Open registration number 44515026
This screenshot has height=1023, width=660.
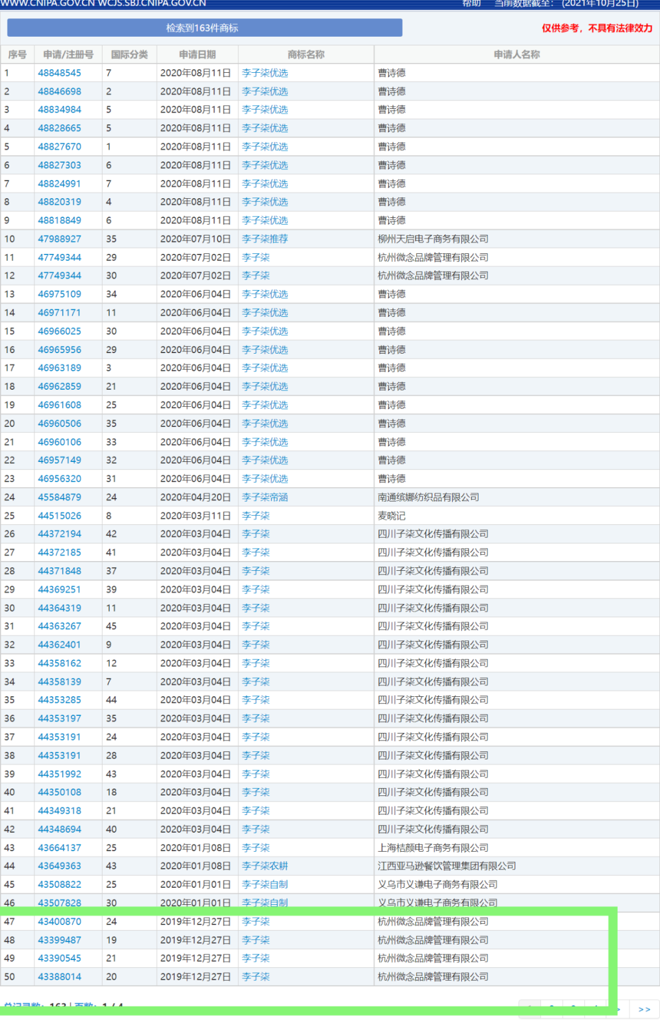pyautogui.click(x=59, y=516)
